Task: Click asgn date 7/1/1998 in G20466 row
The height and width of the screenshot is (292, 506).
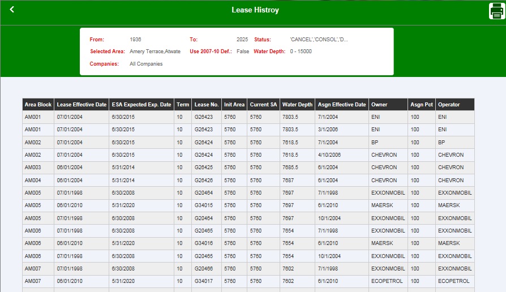Action: [x=328, y=269]
